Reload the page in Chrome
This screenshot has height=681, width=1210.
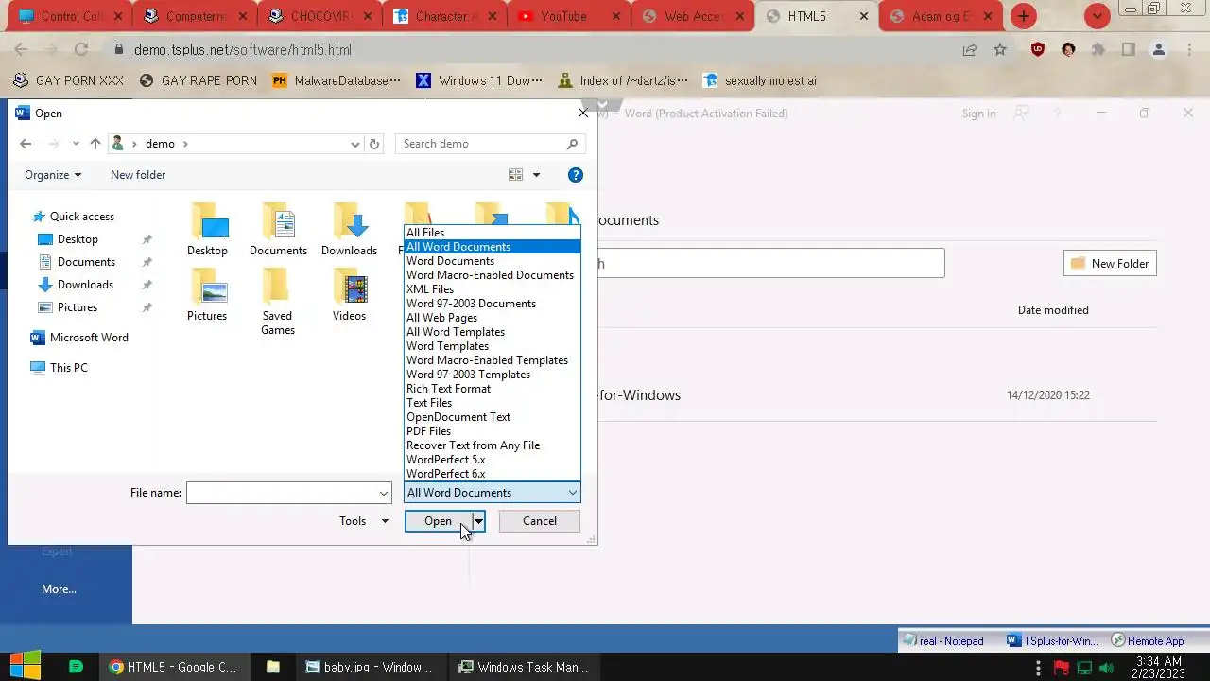point(81,50)
